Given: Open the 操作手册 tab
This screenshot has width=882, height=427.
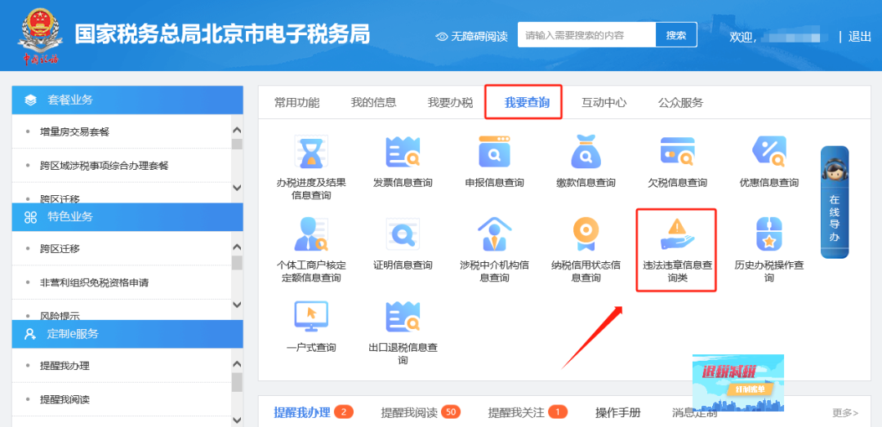Looking at the screenshot, I should point(618,412).
